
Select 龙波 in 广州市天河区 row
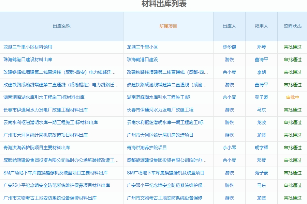tap(261, 135)
